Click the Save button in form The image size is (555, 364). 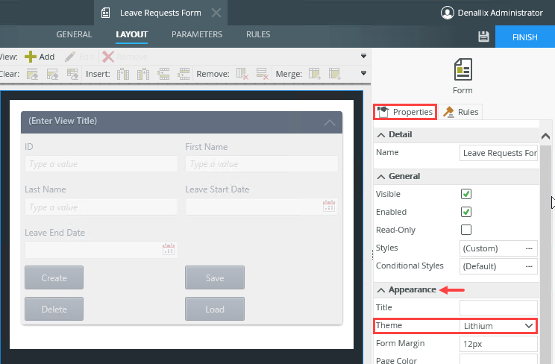215,277
